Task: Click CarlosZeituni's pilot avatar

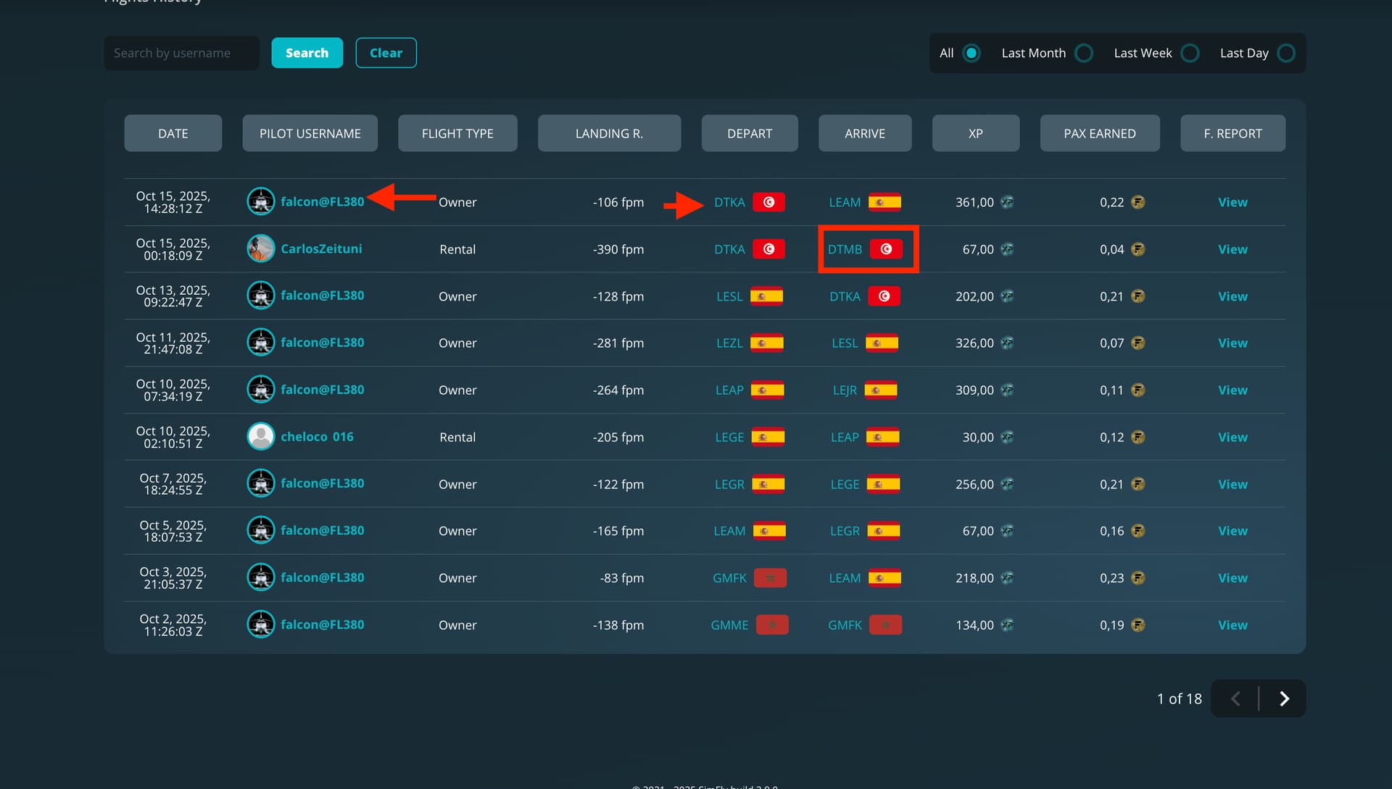Action: (x=260, y=249)
